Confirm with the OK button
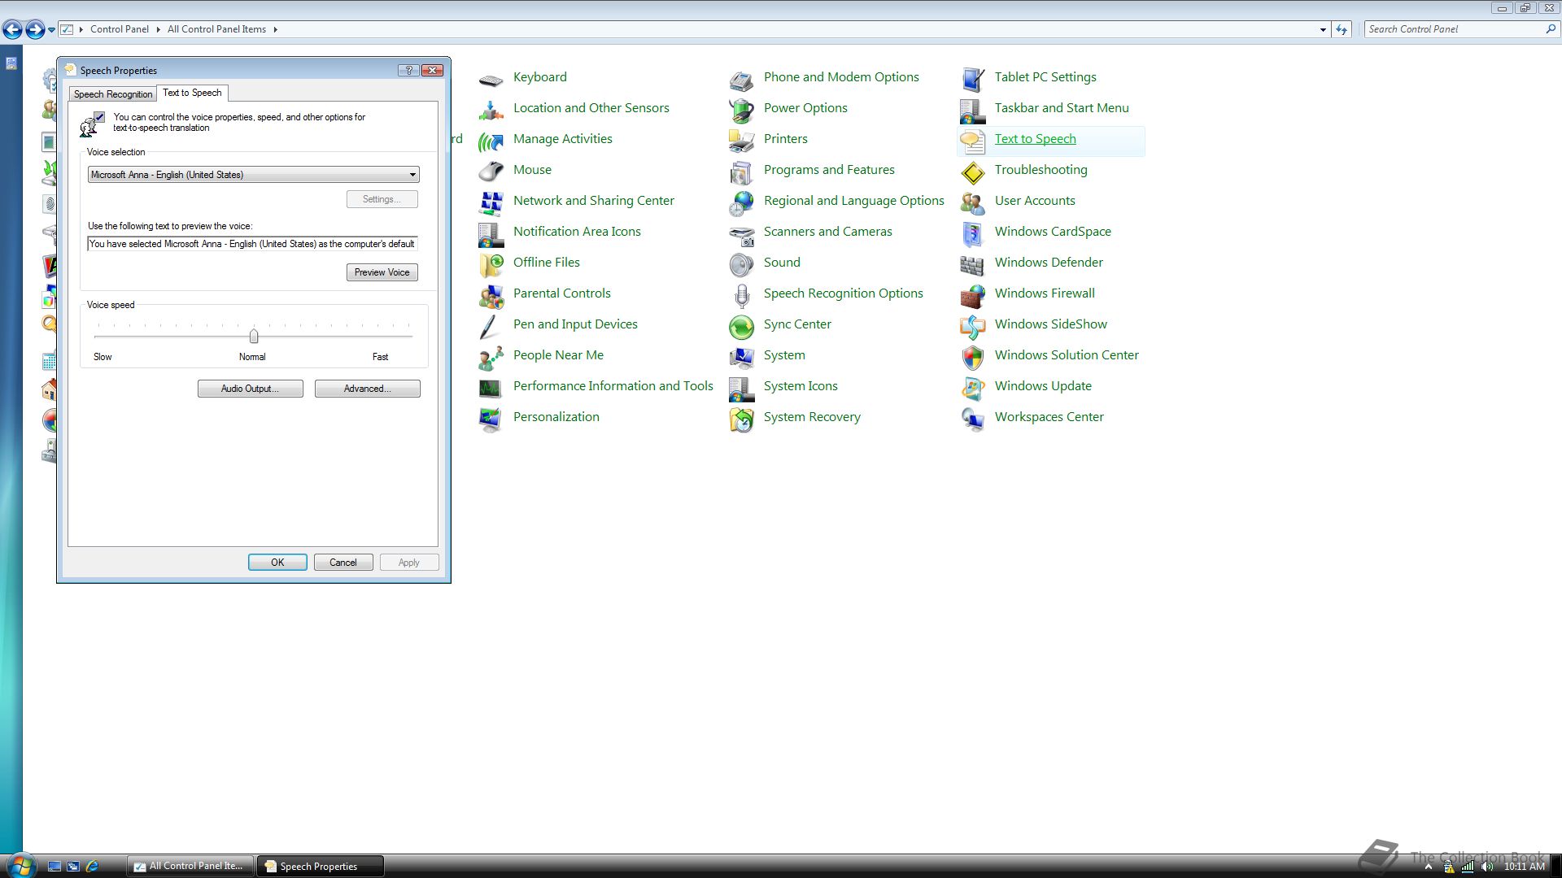Image resolution: width=1562 pixels, height=878 pixels. click(277, 563)
